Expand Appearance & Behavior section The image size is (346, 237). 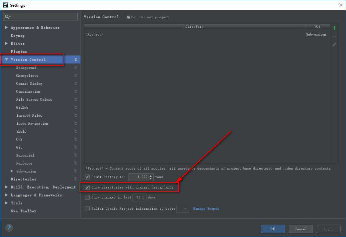coord(6,27)
